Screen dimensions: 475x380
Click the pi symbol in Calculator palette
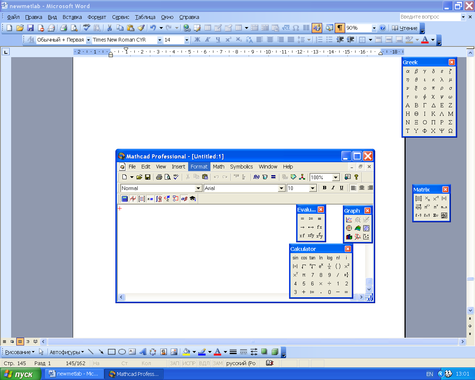[x=304, y=275]
